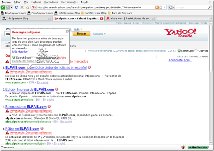Open Fútbol en ELPAÍS.com result
The image size is (214, 151).
pyautogui.click(x=22, y=128)
